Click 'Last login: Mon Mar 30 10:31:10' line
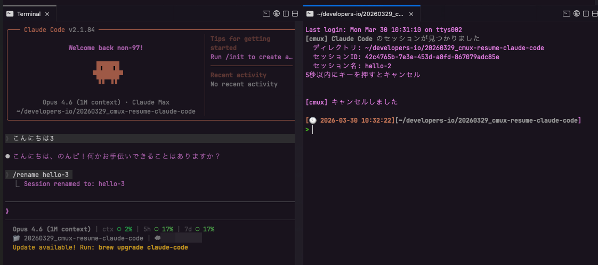 point(384,30)
